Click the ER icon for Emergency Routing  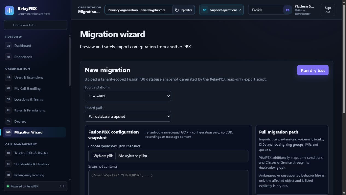coord(8,175)
